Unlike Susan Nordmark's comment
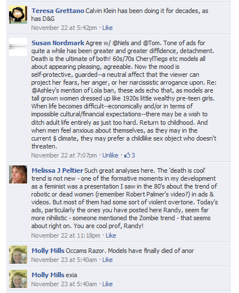Viewport: 239px width, 293px height. click(x=110, y=155)
